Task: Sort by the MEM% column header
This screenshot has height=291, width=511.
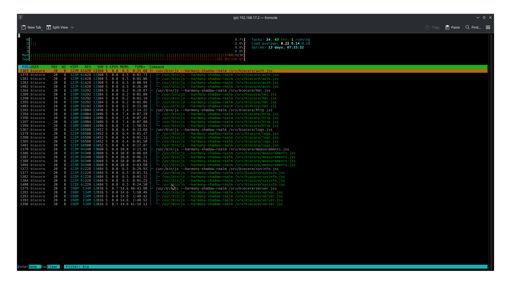Action: pos(124,67)
